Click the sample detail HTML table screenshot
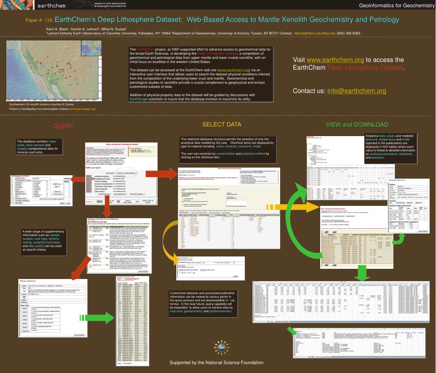The height and width of the screenshot is (373, 436). 350,168
